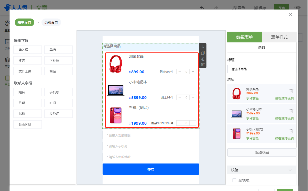
Task: Go to 高级设置 step
Action: 51,22
